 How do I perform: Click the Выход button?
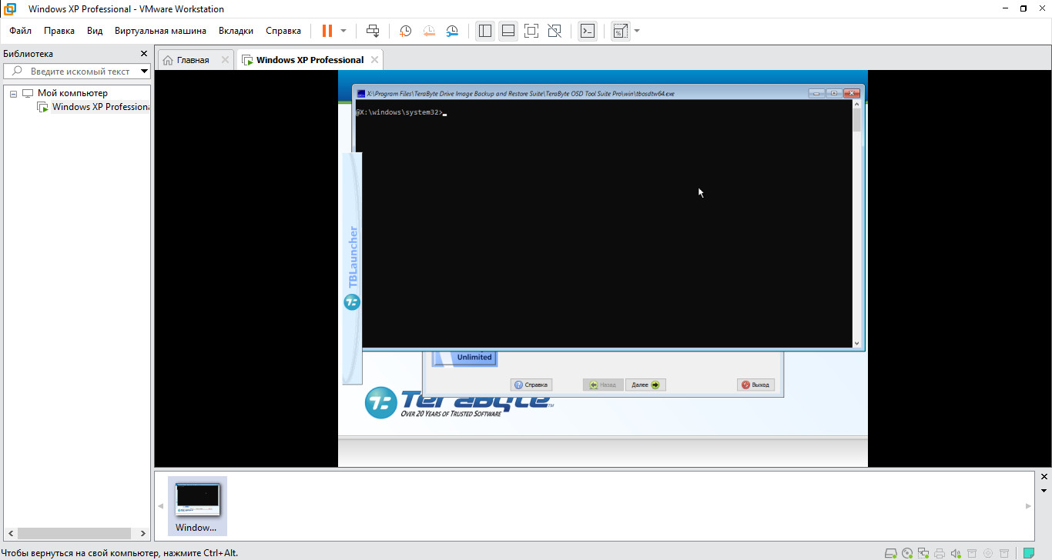pos(755,385)
